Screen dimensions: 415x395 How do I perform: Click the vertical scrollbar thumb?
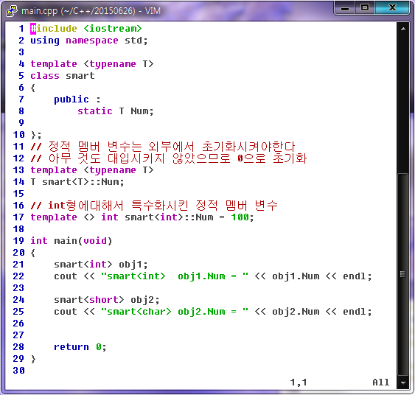click(x=402, y=274)
